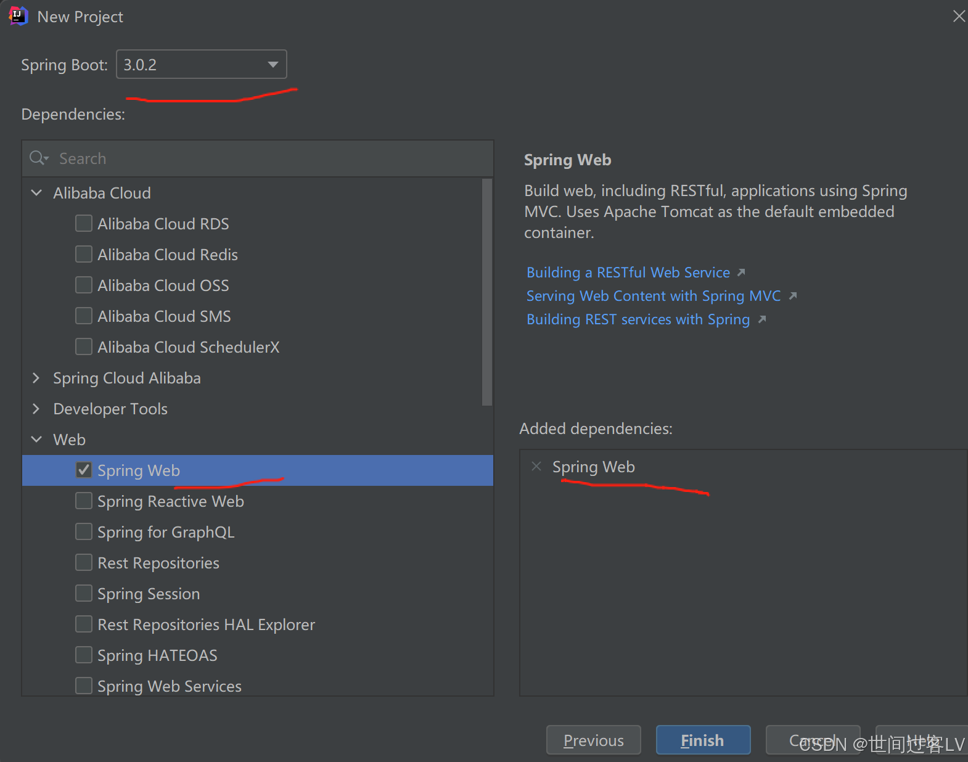
Task: Click the Cancel button
Action: tap(813, 740)
